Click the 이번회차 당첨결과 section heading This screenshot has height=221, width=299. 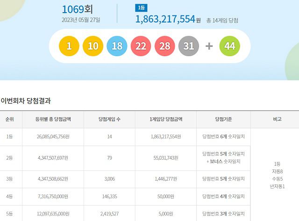coord(25,100)
